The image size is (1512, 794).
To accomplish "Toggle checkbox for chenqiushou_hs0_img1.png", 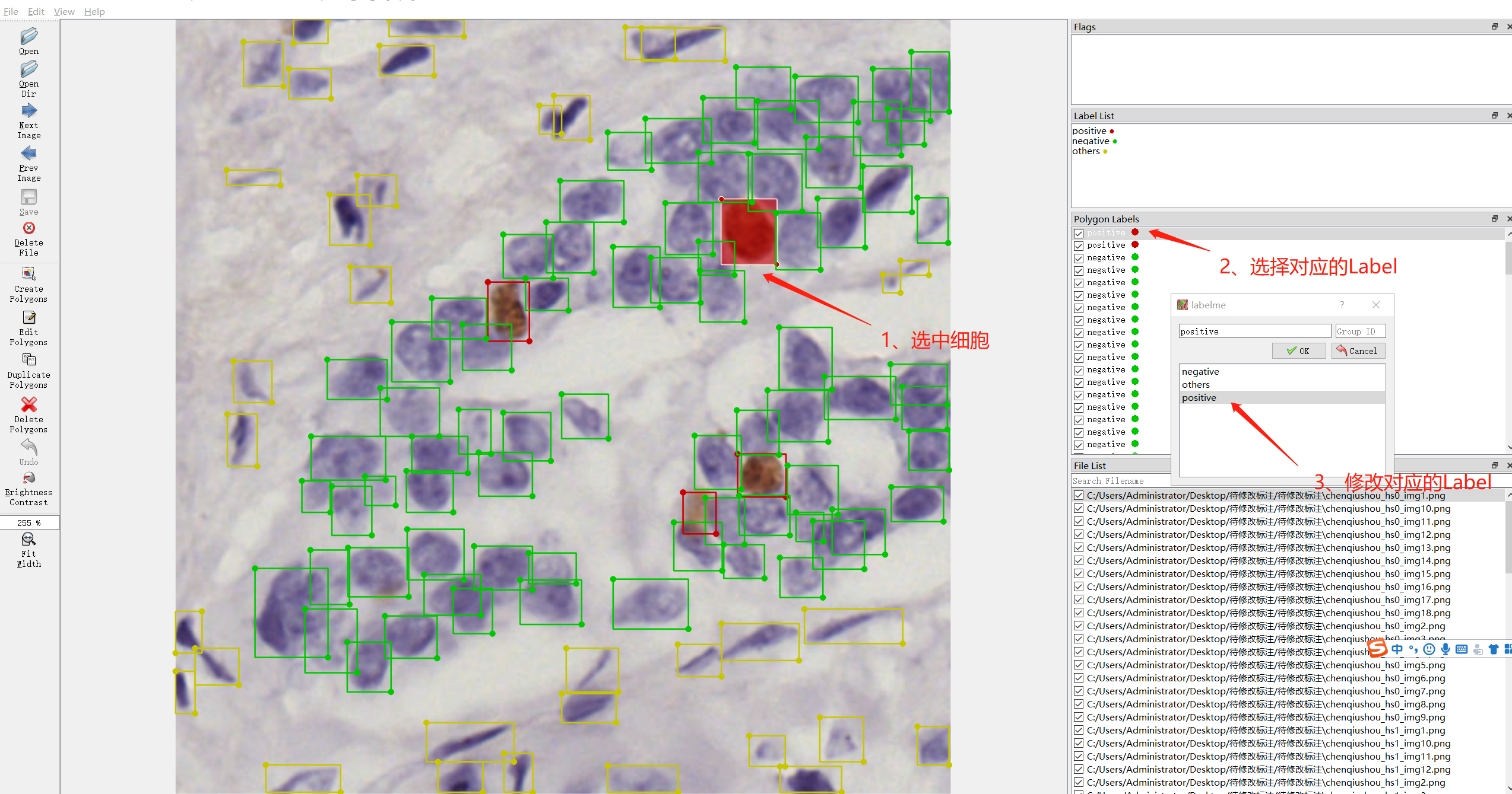I will (1079, 495).
